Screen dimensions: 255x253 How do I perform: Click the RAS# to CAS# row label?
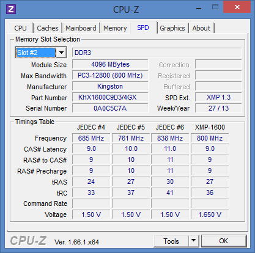click(x=45, y=160)
